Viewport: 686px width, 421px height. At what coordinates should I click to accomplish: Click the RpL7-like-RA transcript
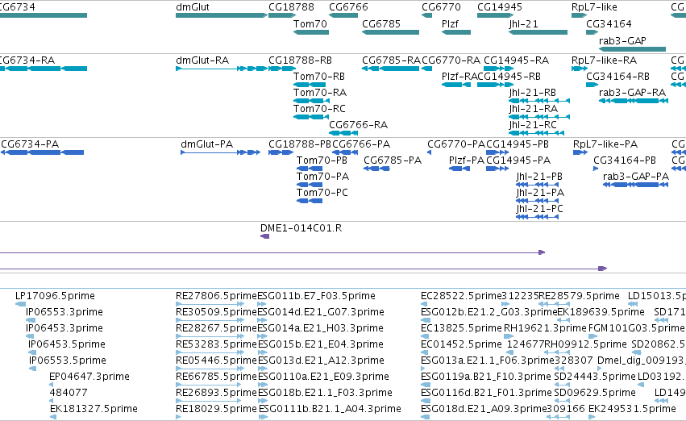580,69
